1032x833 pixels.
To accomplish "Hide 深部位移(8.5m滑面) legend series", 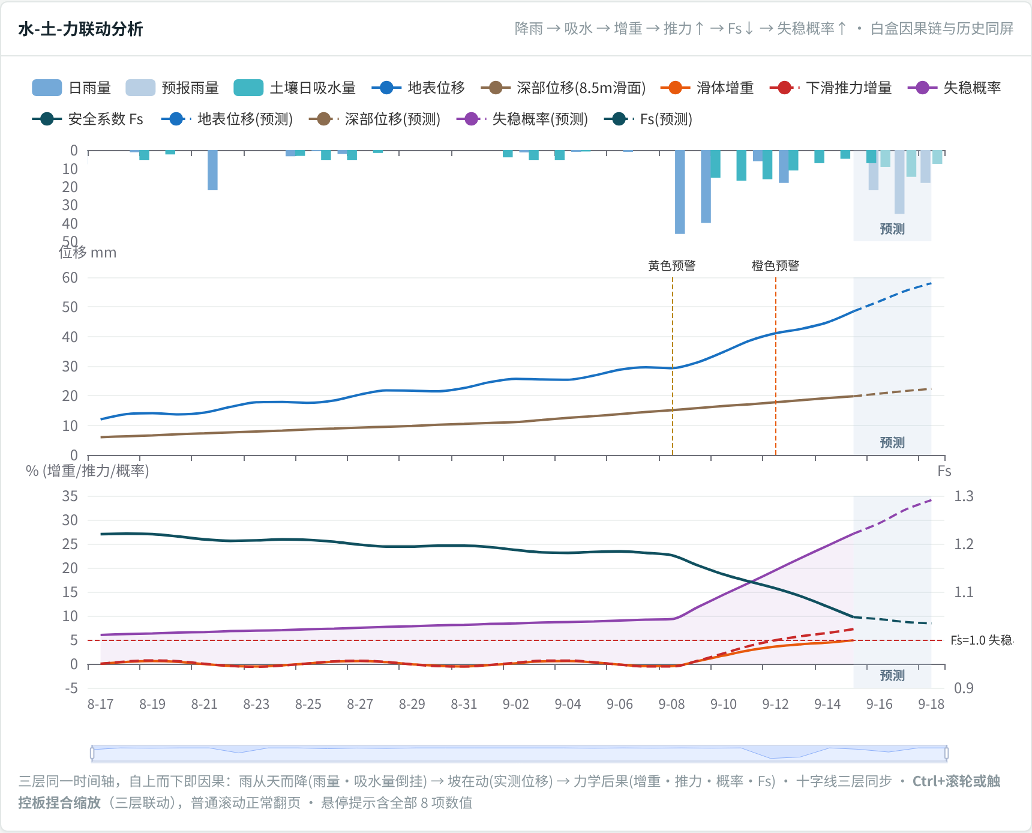I will pos(563,88).
